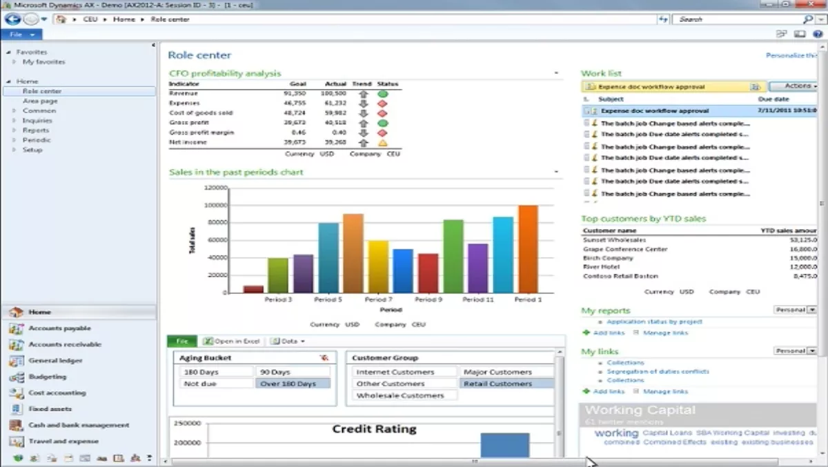Select Role center in navigation tree
Screen dimensions: 828x467
pos(79,91)
